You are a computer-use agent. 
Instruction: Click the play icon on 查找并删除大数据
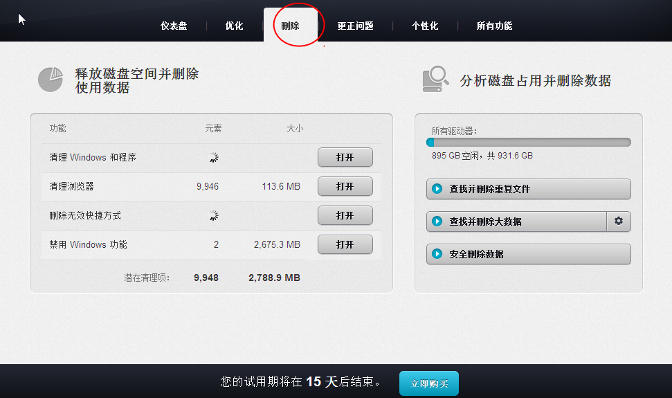coord(437,221)
